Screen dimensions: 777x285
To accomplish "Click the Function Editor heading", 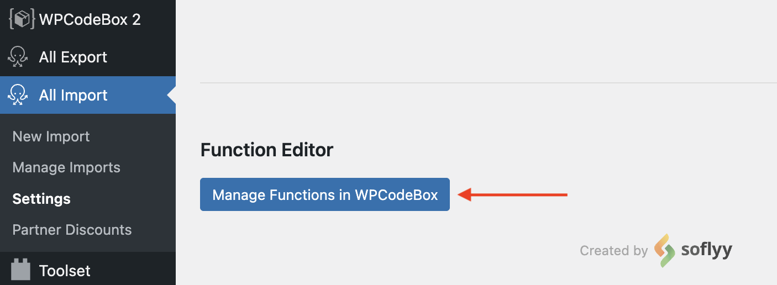I will coord(267,150).
